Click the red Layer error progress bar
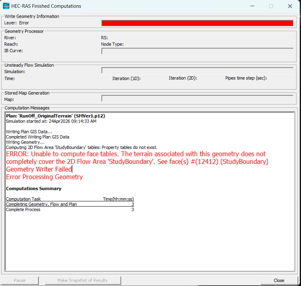Viewport: 301px width, 286px height. coord(197,23)
